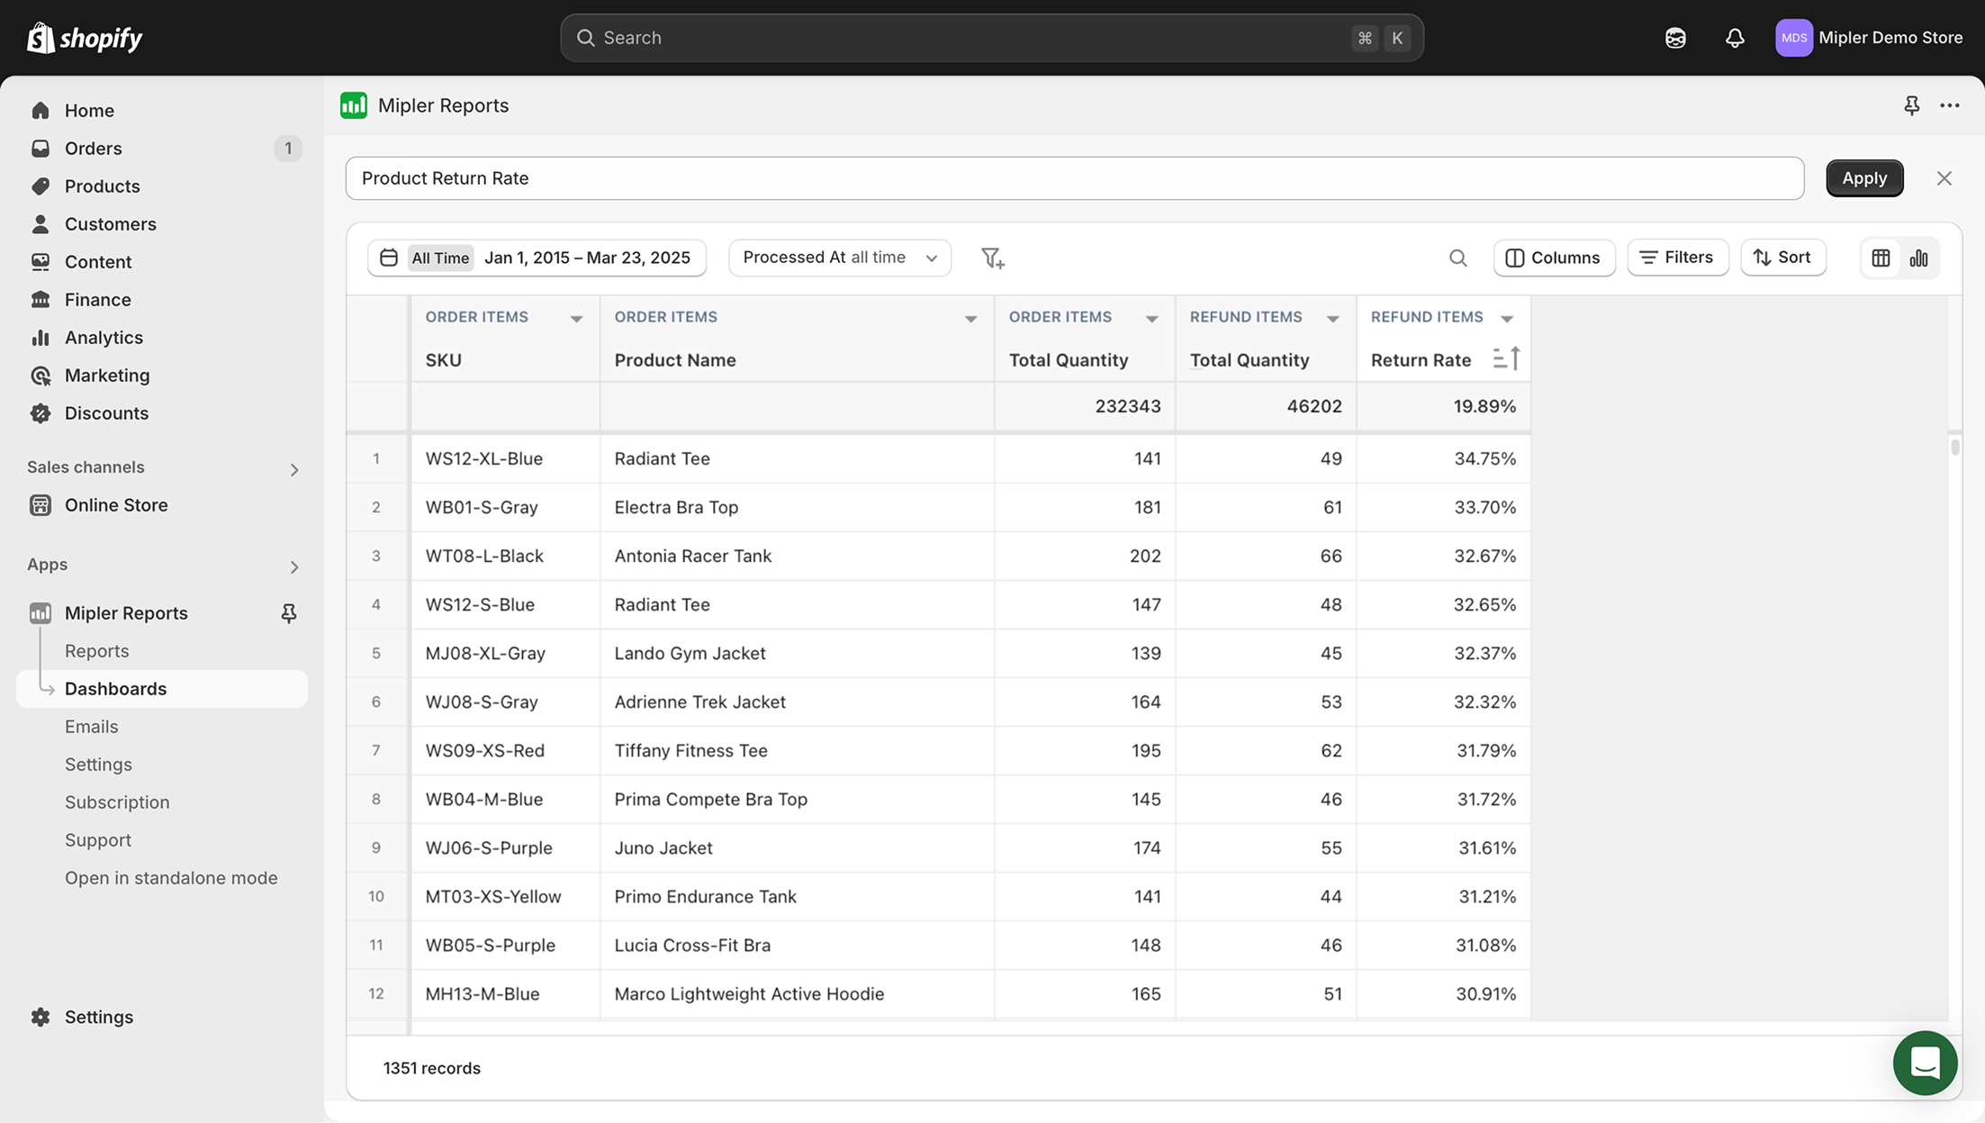Viewport: 1985px width, 1123px height.
Task: Switch to table grid view icon
Action: (1881, 258)
